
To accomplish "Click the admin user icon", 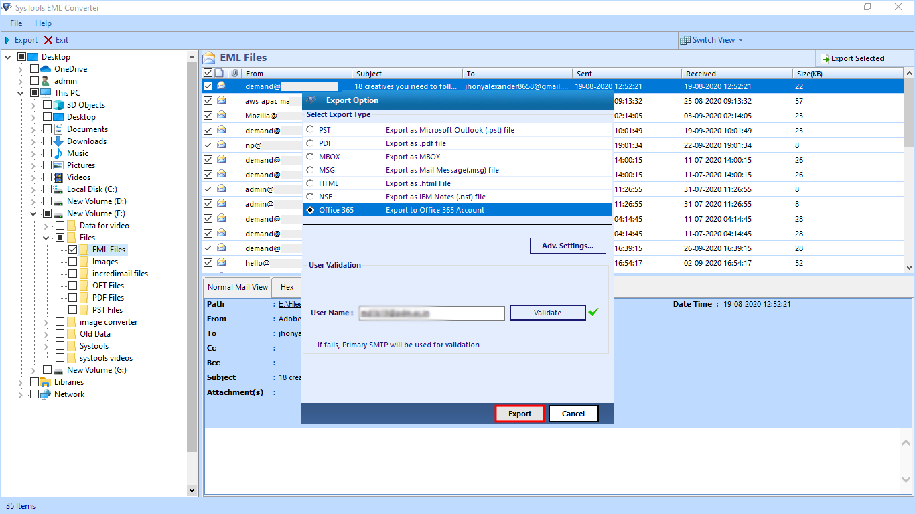I will [x=46, y=81].
